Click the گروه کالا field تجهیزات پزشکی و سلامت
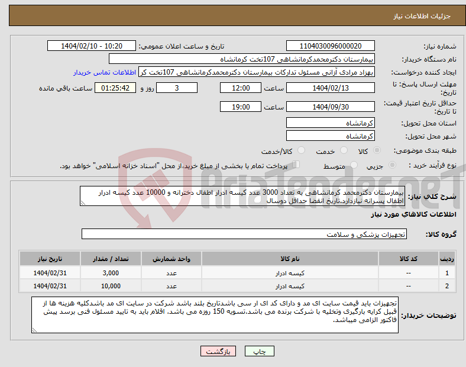This screenshot has width=466, height=367. click(244, 234)
